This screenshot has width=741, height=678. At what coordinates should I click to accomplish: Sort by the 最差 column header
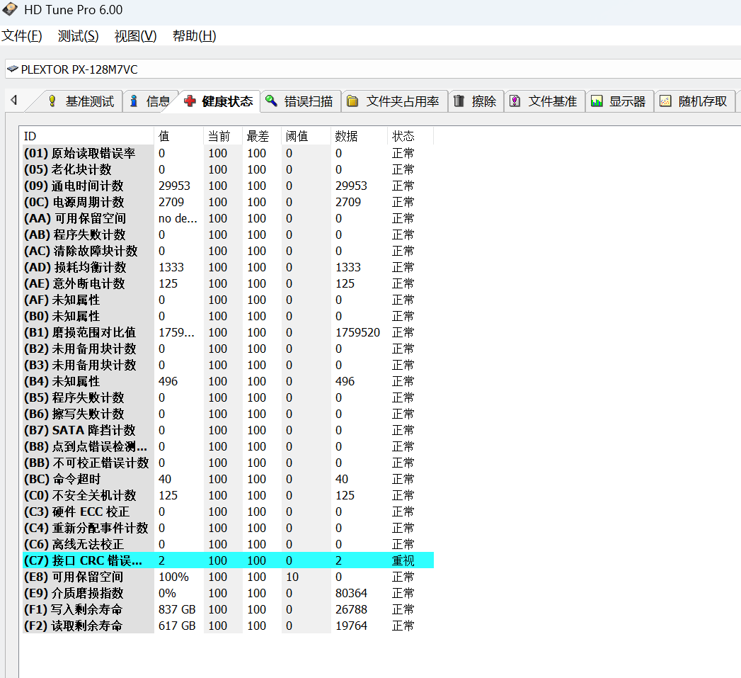tap(263, 136)
